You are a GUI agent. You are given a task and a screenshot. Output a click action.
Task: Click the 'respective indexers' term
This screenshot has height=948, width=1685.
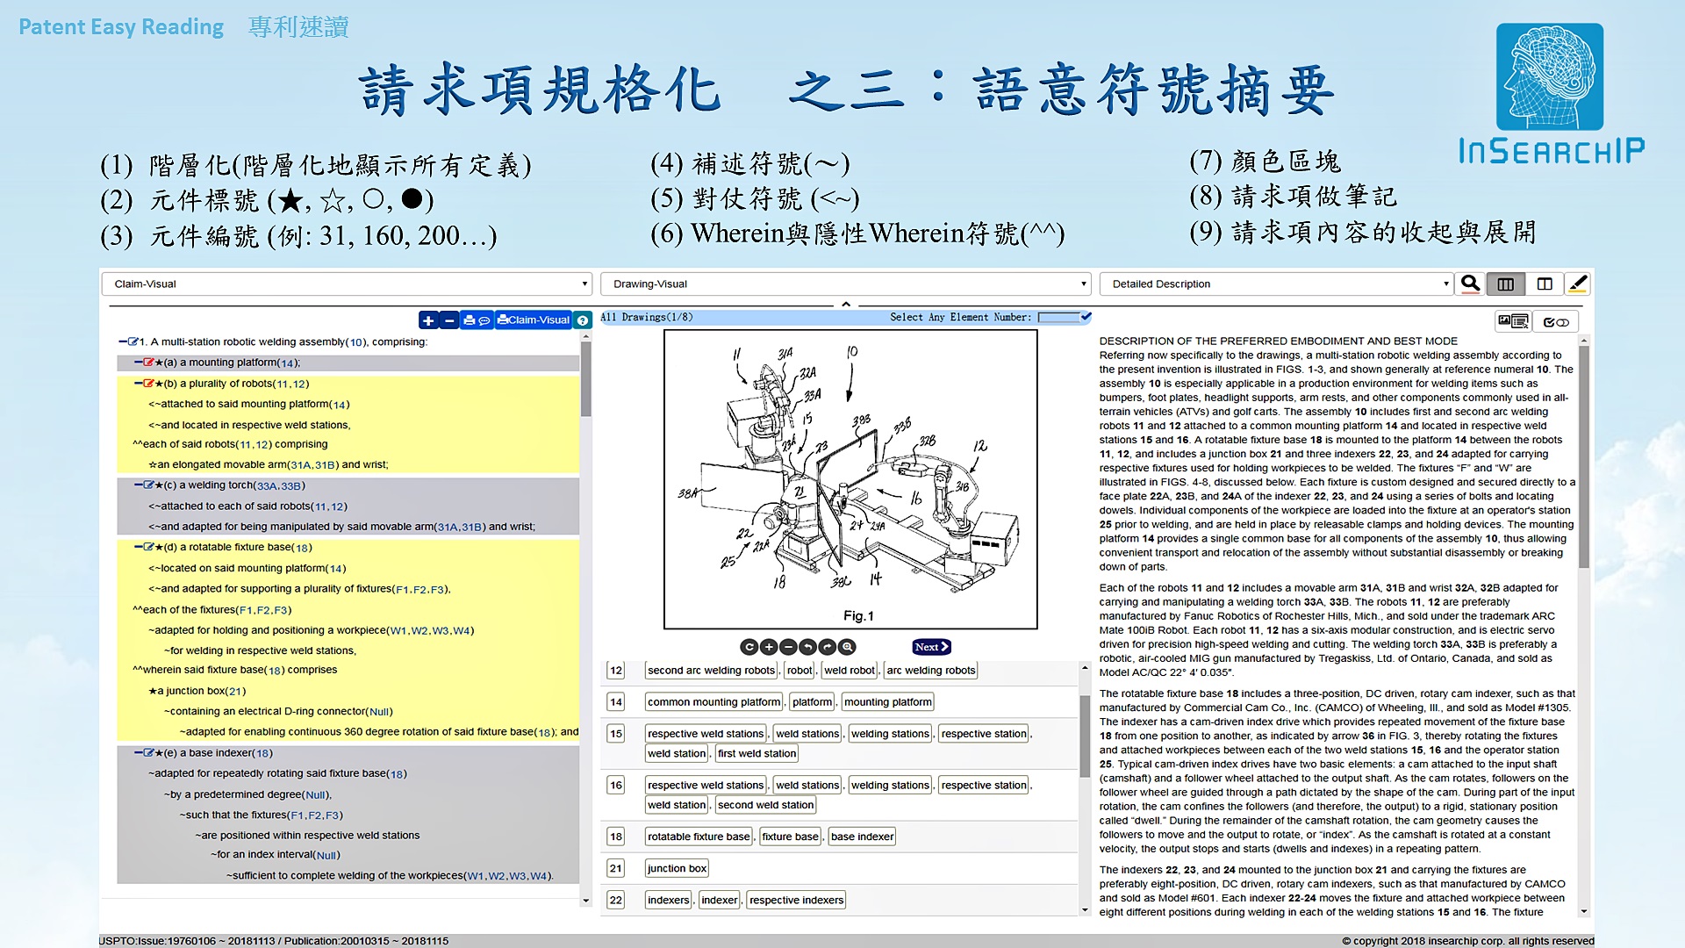[797, 900]
